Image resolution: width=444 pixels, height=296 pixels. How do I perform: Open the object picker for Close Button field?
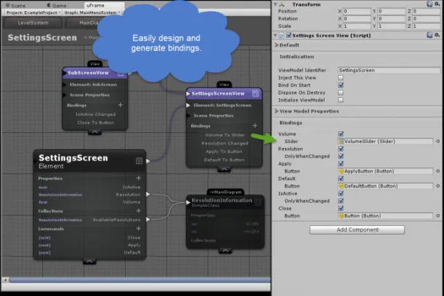(438, 215)
